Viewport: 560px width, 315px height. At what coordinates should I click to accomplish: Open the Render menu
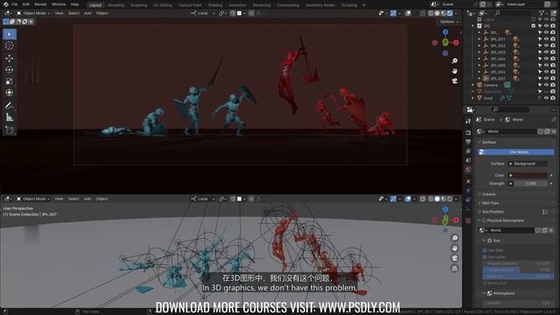(40, 4)
